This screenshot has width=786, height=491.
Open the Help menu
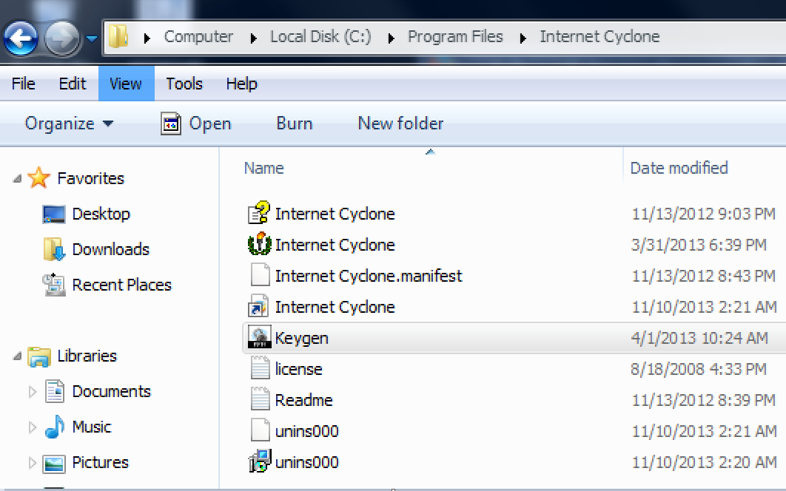click(241, 84)
